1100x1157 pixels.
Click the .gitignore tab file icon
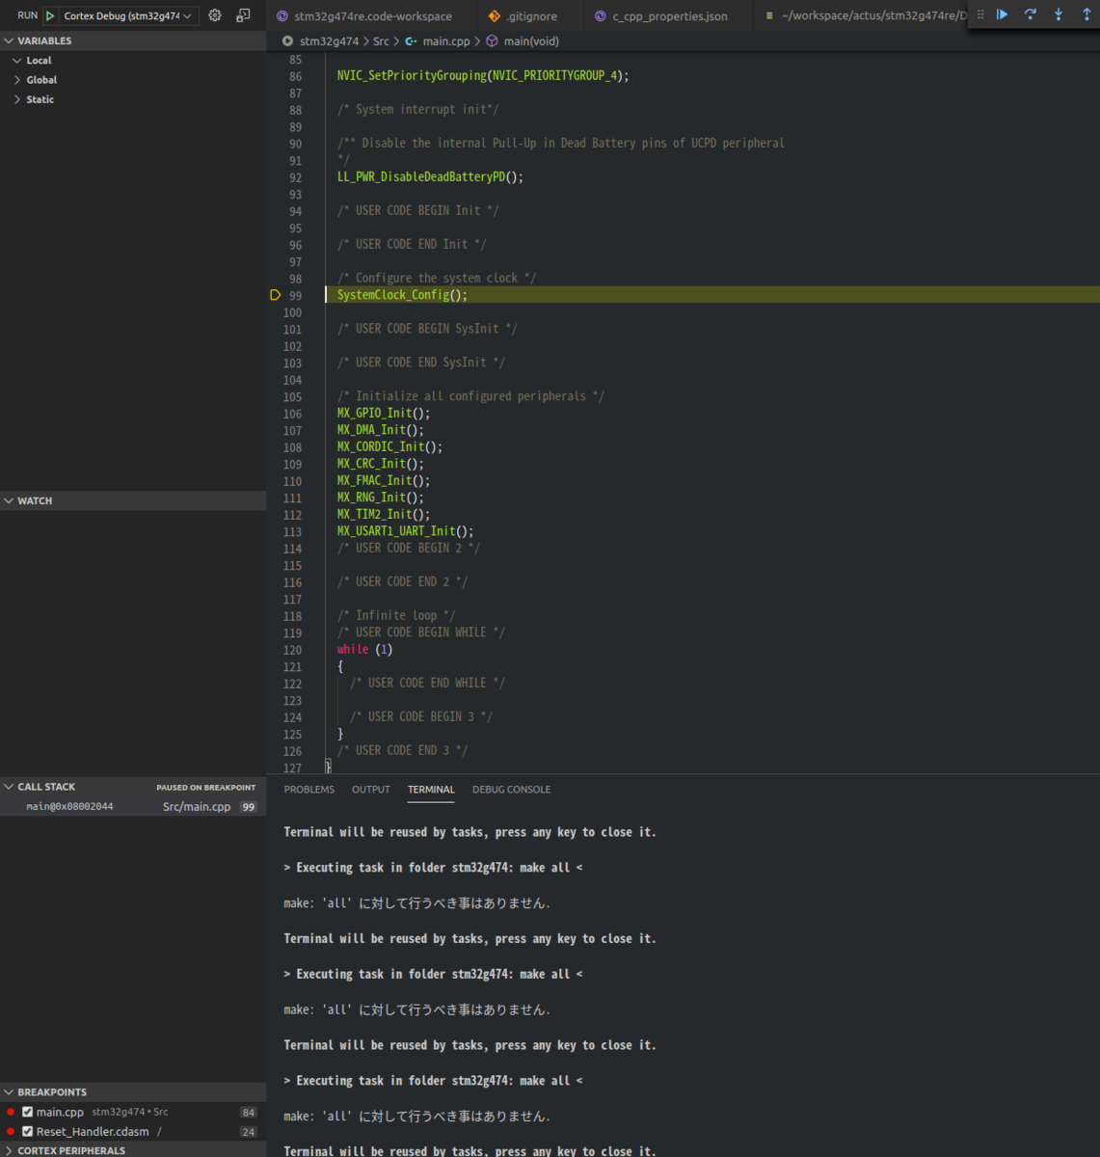click(495, 16)
